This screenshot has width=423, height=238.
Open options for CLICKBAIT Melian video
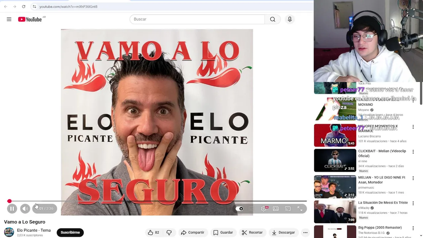tap(413, 152)
